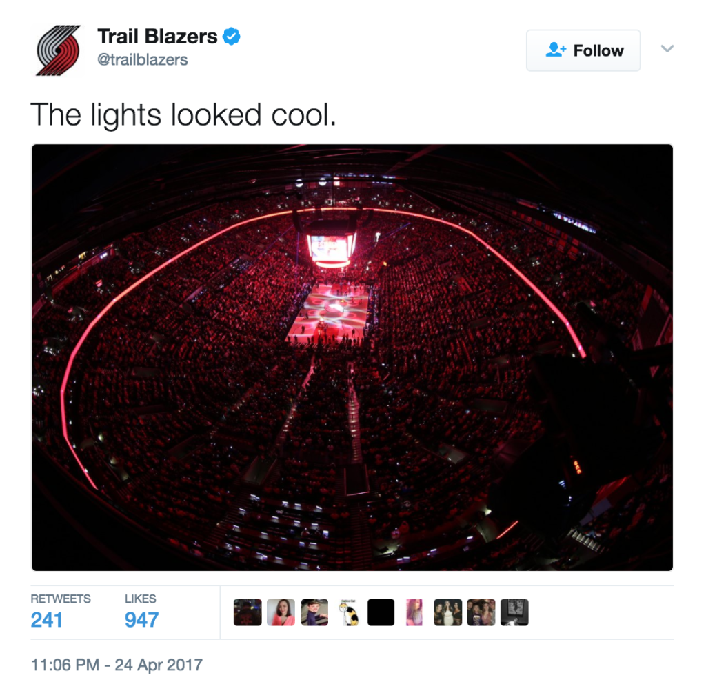Screen dimensions: 706x682
Task: Click the add-person icon on the Follow button
Action: point(556,50)
